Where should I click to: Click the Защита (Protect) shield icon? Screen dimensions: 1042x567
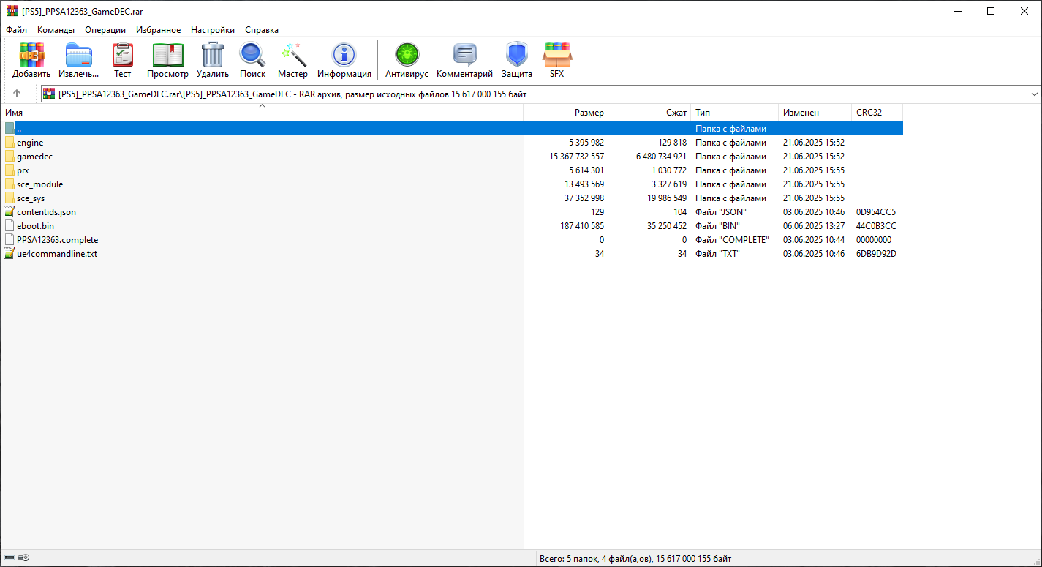tap(517, 55)
